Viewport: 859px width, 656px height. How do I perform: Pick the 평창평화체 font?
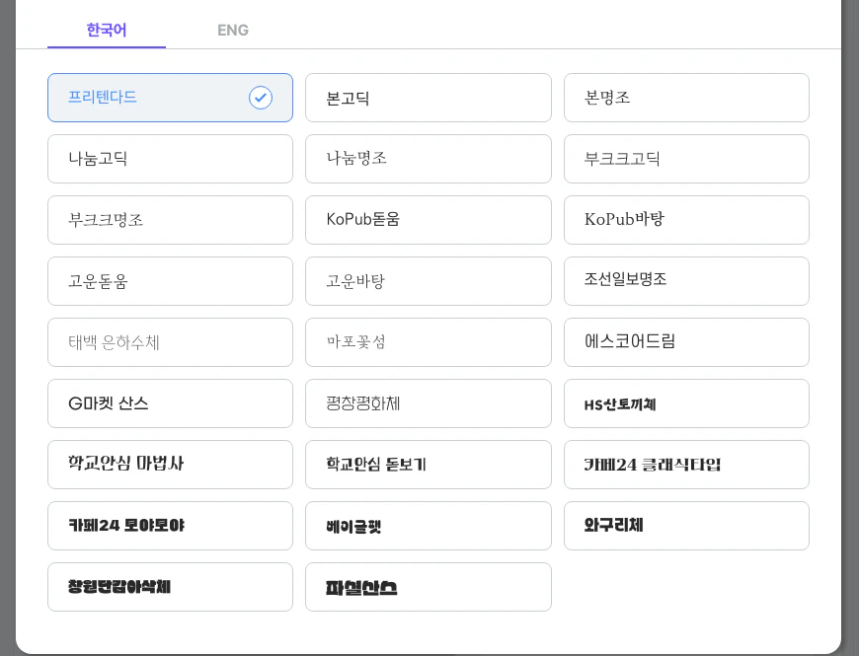[429, 403]
